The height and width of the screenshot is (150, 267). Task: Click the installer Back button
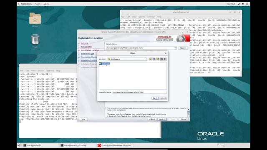coord(152,119)
